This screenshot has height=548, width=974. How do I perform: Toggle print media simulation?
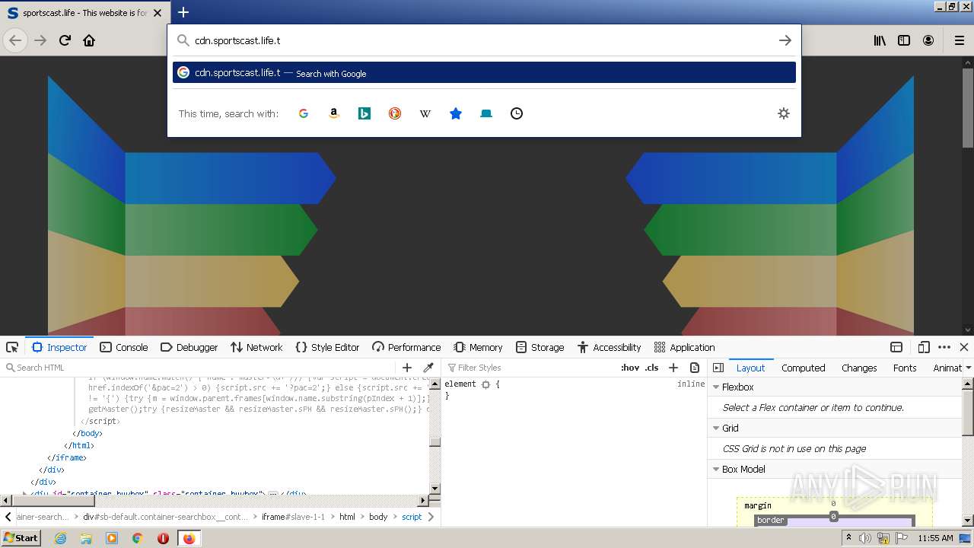click(694, 368)
